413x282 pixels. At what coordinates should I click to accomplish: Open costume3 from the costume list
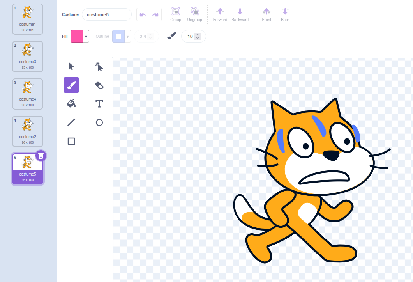point(28,56)
